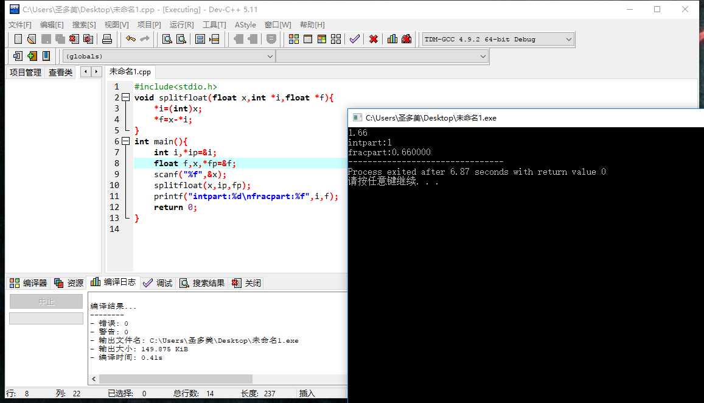Click line 8 'float f,x,*fp=&f;' in editor

[x=195, y=164]
